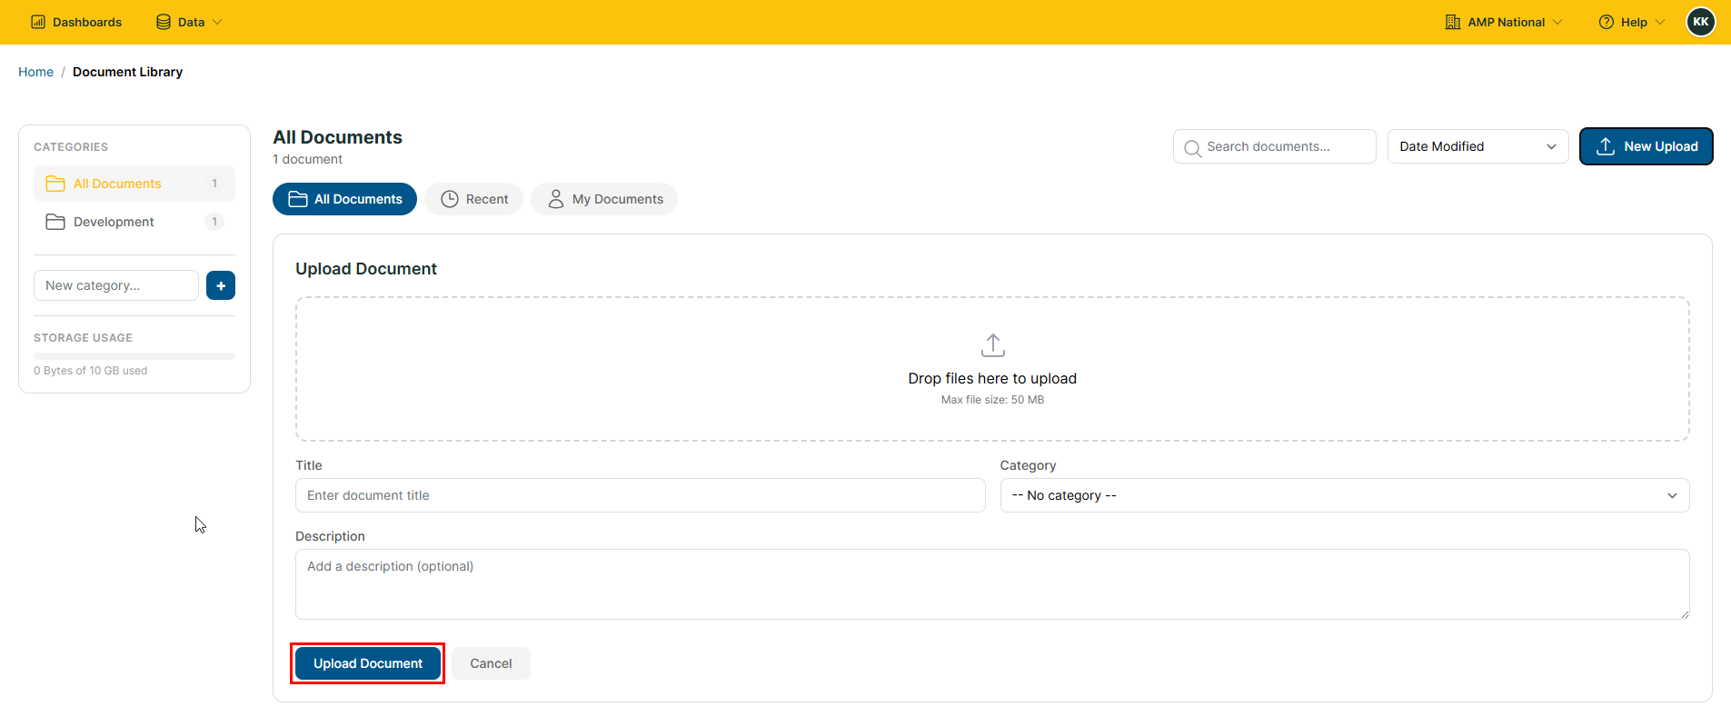Image resolution: width=1731 pixels, height=707 pixels.
Task: Open the Category No category dropdown
Action: coord(1345,495)
